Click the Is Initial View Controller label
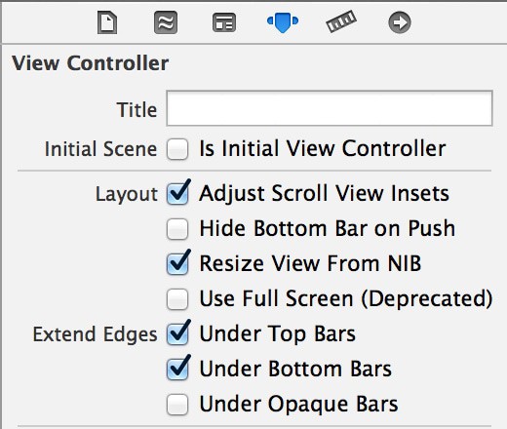 pyautogui.click(x=323, y=148)
